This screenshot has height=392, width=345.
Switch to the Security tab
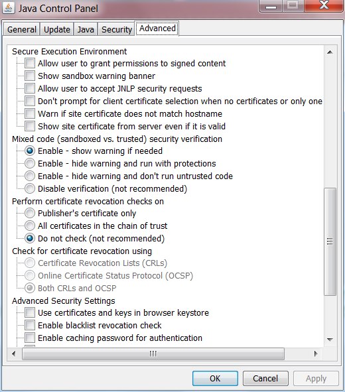[117, 29]
